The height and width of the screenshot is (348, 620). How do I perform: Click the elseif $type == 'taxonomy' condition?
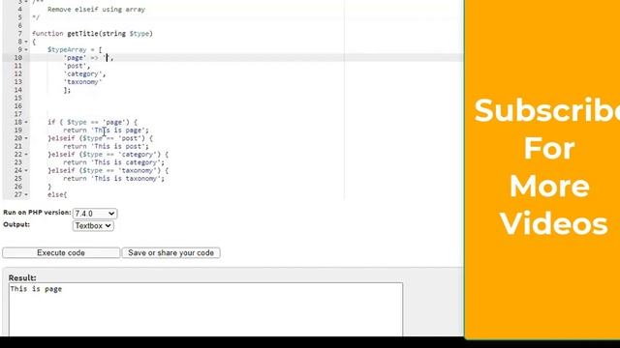click(108, 171)
